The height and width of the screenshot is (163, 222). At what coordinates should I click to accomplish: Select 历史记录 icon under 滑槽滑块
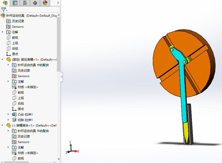pyautogui.click(x=14, y=137)
